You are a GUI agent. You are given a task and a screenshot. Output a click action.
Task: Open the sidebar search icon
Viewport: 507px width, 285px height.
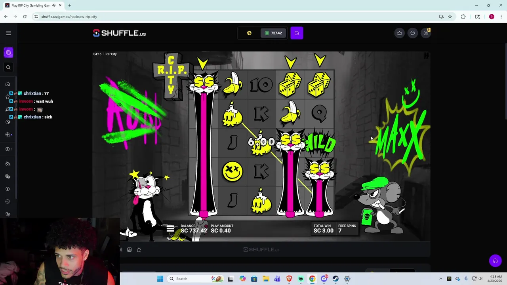coord(8,67)
